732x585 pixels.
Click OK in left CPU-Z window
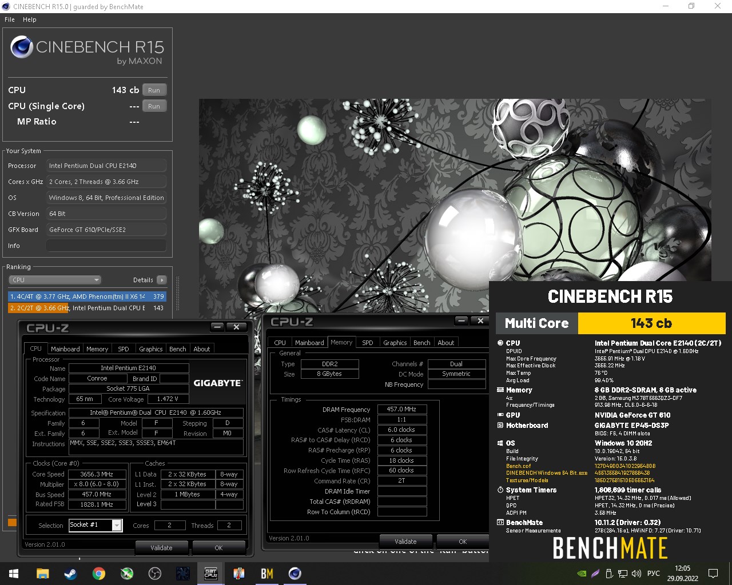pyautogui.click(x=218, y=548)
